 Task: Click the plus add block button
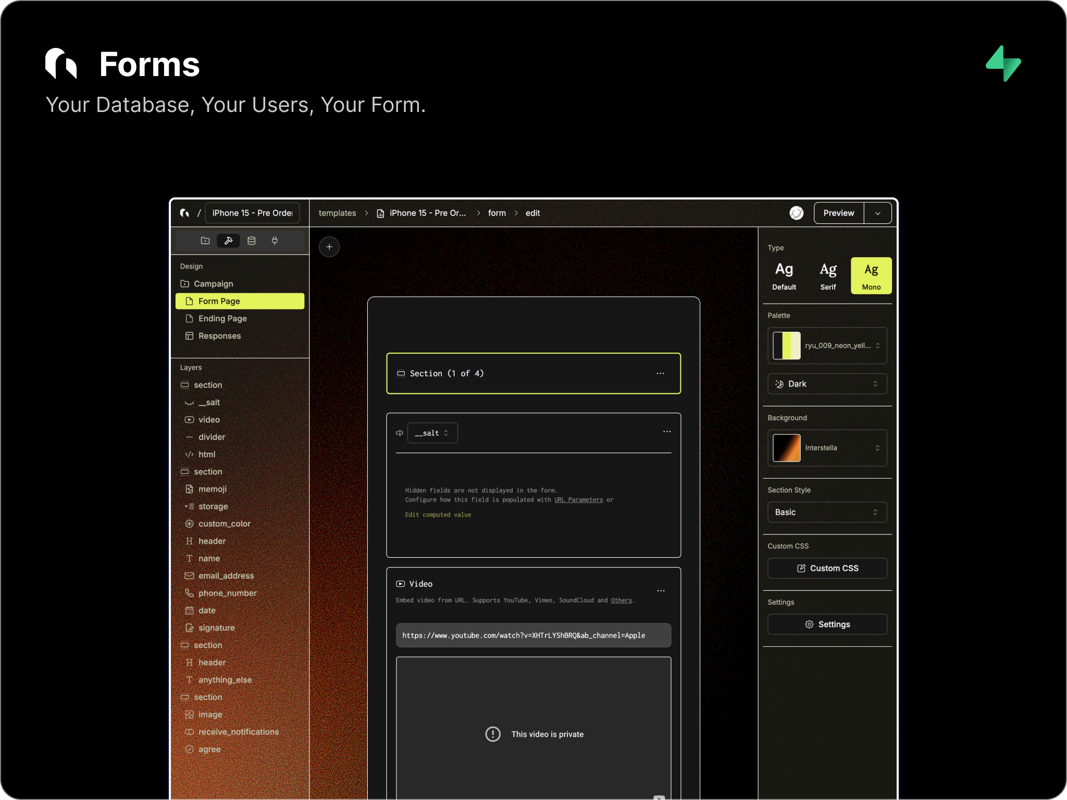pos(329,247)
